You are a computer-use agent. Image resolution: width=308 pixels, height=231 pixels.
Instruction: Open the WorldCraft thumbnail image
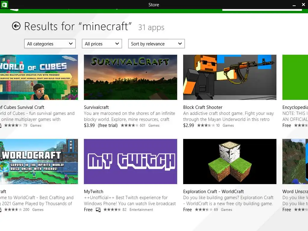pyautogui.click(x=39, y=162)
